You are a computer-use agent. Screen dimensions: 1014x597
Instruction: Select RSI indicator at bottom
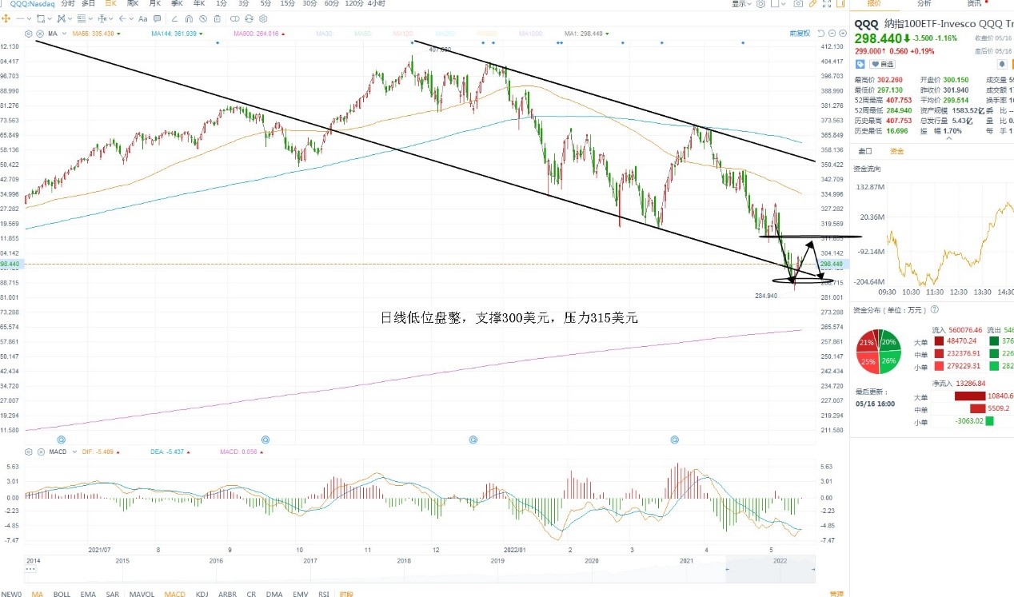[x=324, y=594]
